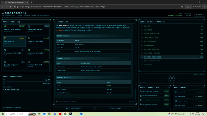Select the Quality Inspector agent card
This screenshot has width=207, height=116.
14,65
